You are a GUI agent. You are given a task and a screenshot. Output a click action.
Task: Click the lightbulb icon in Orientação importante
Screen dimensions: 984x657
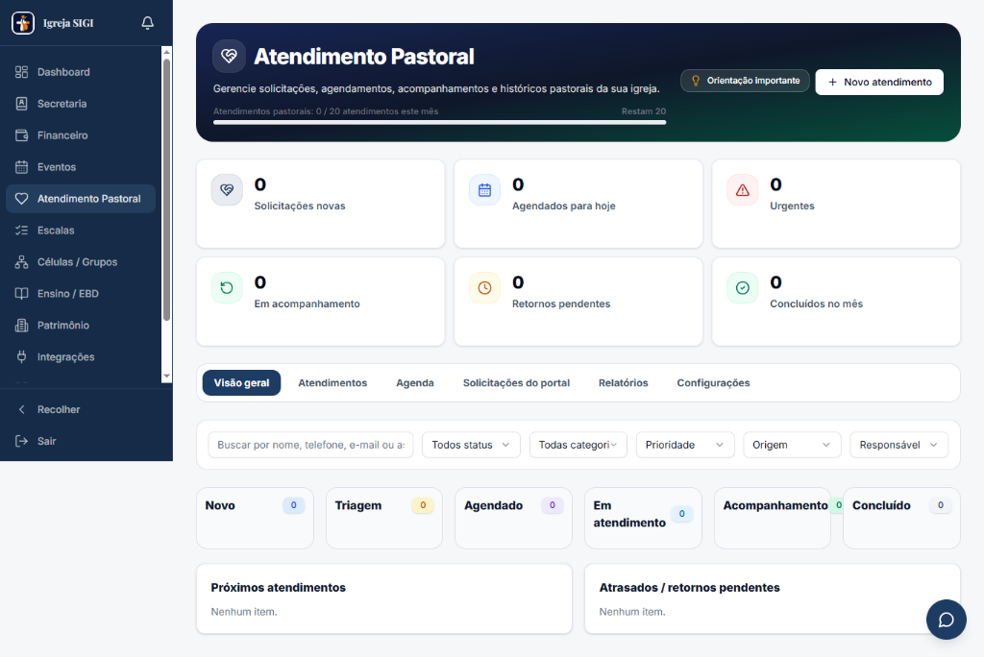click(696, 81)
